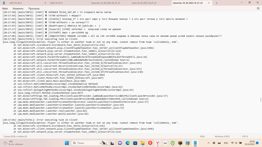Click chat line [Suxarik] [STAR] neformal
The width and height of the screenshot is (262, 147).
coord(62,29)
